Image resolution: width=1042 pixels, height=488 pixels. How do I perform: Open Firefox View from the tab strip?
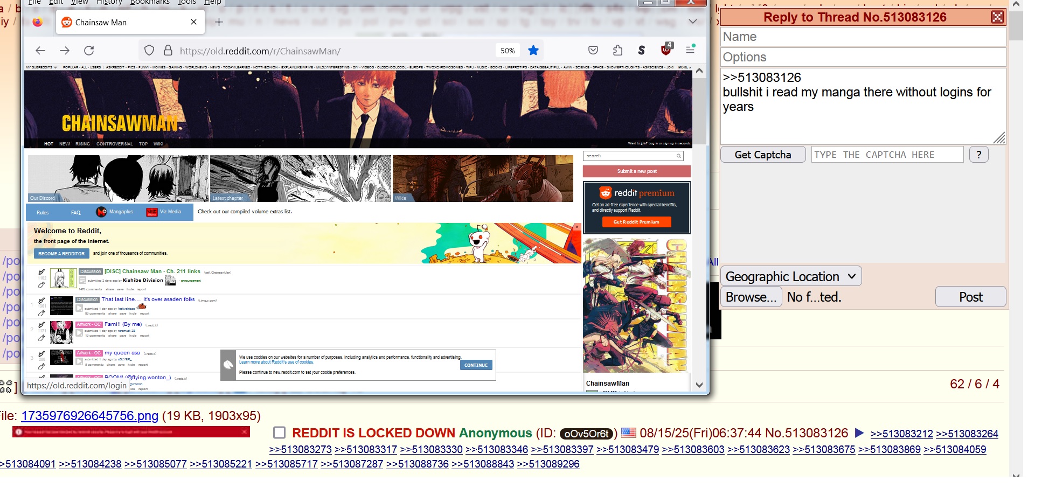click(38, 22)
